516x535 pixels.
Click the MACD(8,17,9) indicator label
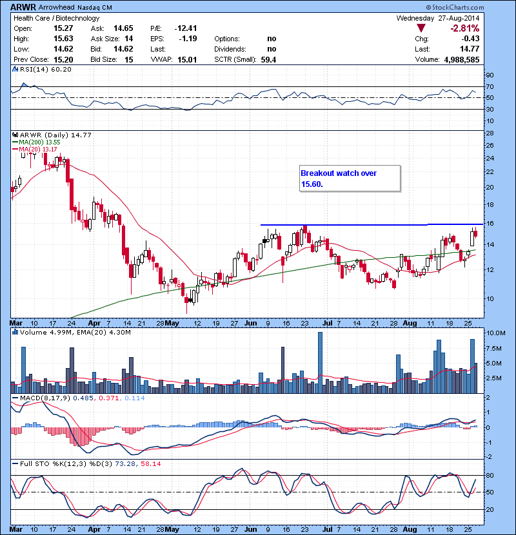click(45, 398)
